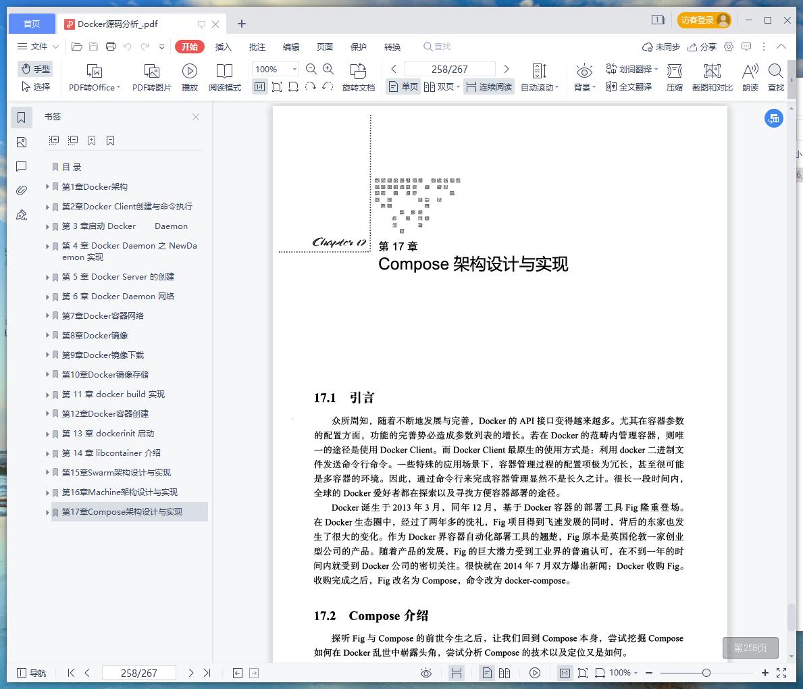Toggle 连续阅读 continuous reading

click(489, 86)
